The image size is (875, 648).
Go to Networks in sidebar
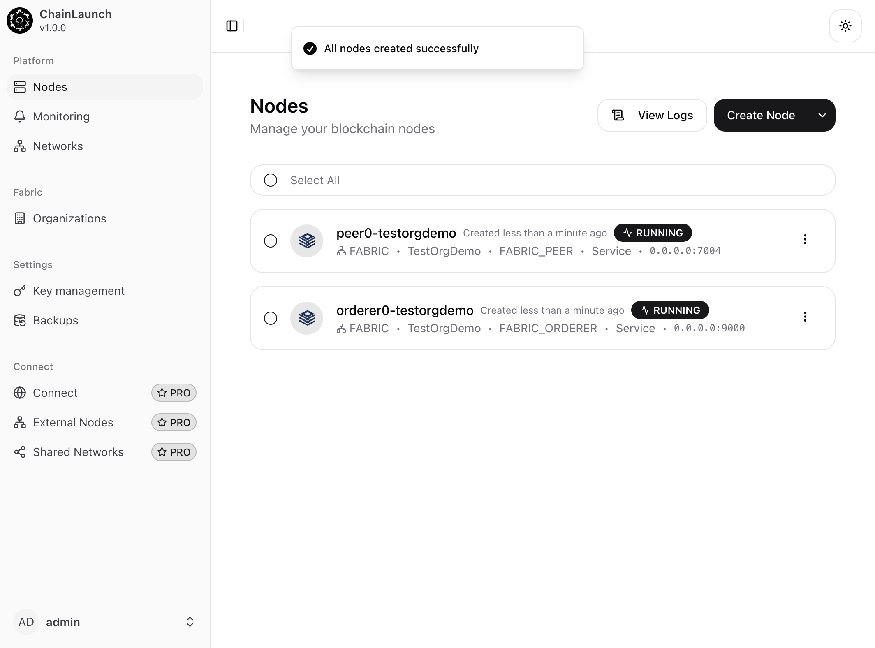[x=58, y=146]
